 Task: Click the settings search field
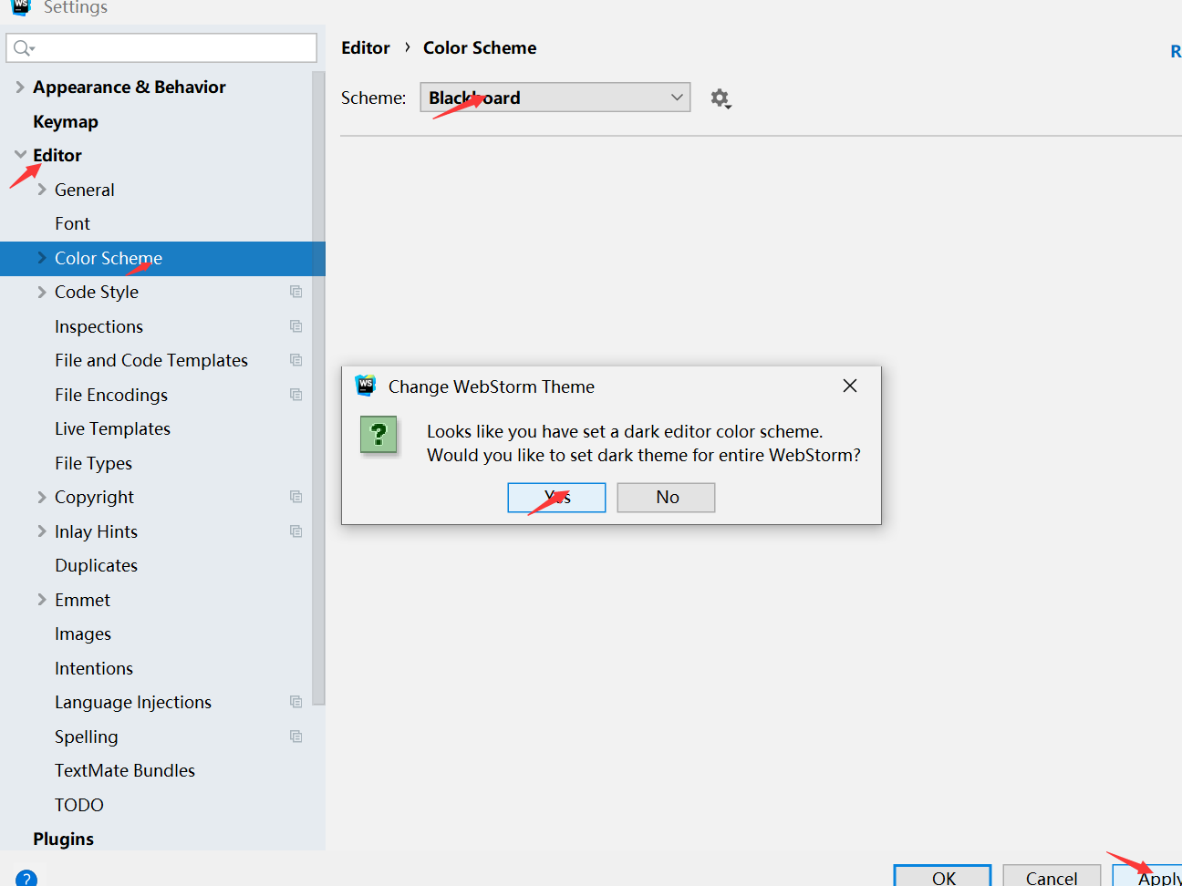pos(161,48)
